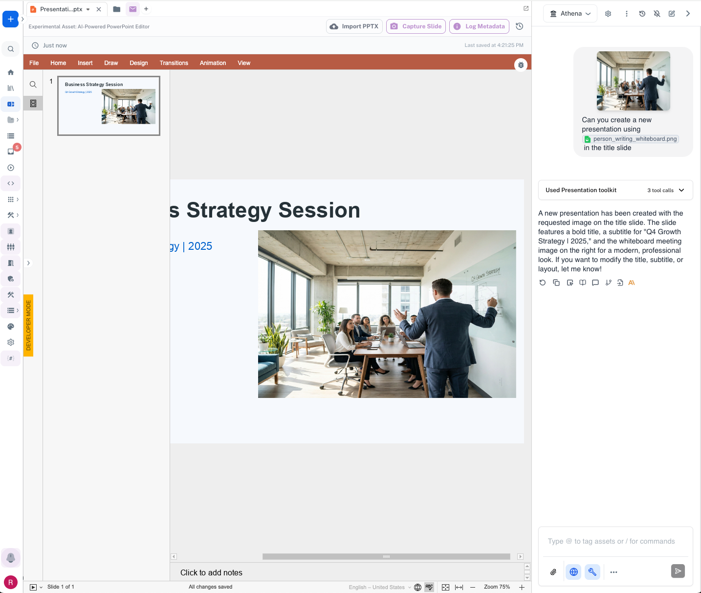The width and height of the screenshot is (701, 593).
Task: Open the code brackets icon in sidebar
Action: [11, 183]
